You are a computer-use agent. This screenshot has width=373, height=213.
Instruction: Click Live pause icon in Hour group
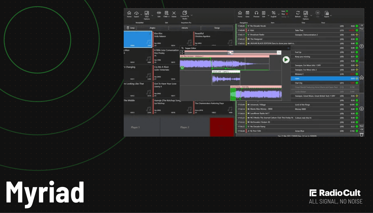coord(318,13)
